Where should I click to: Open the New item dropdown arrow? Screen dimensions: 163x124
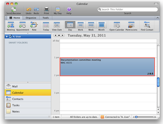pyautogui.click(x=37, y=25)
